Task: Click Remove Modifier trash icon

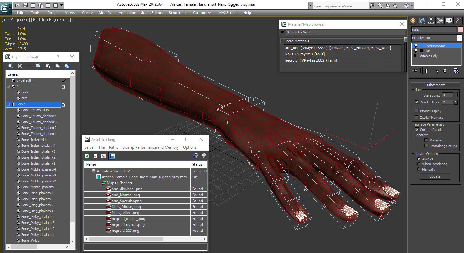Action: (445, 71)
